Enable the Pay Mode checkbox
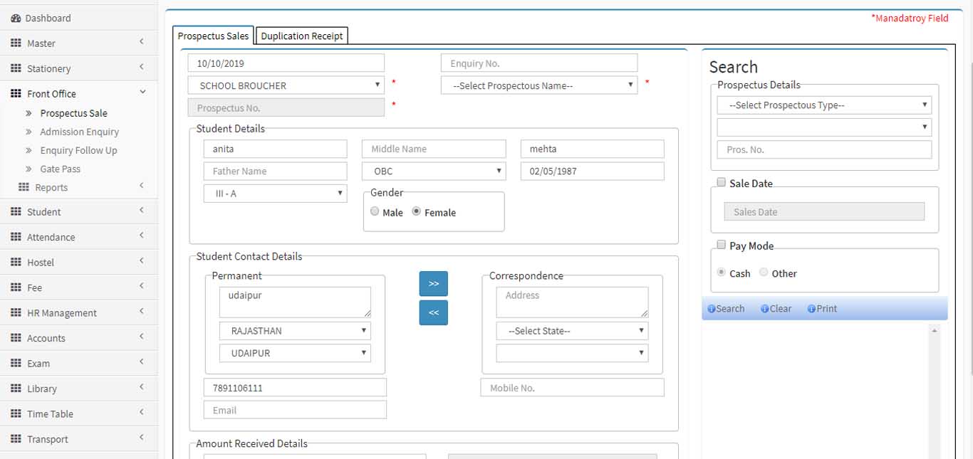Screen dimensions: 973x459 (721, 245)
